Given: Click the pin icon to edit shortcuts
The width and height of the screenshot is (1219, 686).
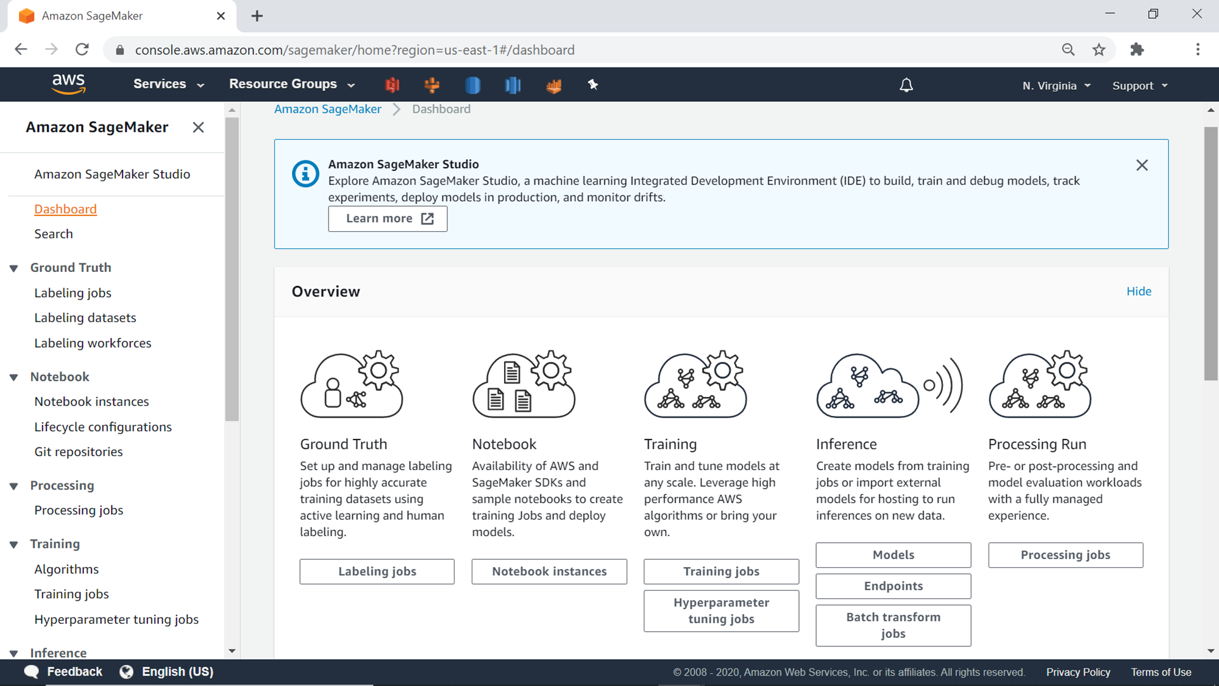Looking at the screenshot, I should pos(593,85).
